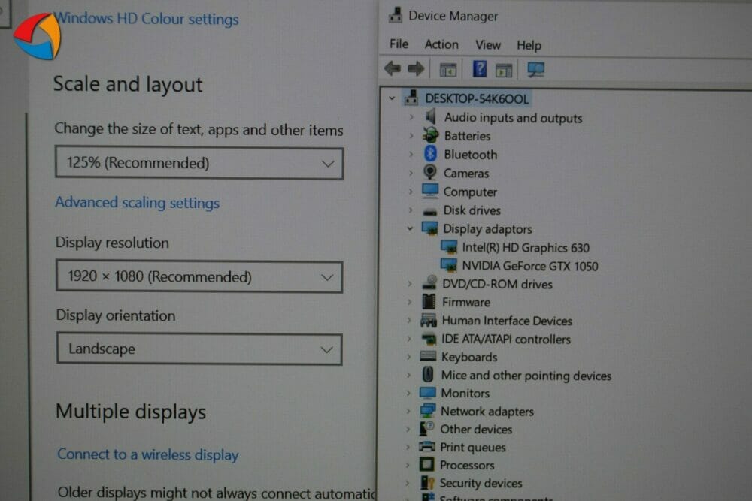The image size is (752, 501).
Task: Expand the Monitors category arrow
Action: click(x=408, y=394)
